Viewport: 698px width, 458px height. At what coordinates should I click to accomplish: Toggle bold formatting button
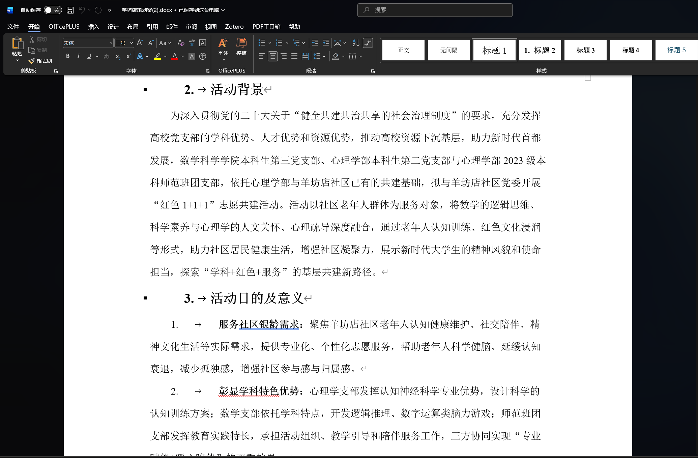[68, 56]
